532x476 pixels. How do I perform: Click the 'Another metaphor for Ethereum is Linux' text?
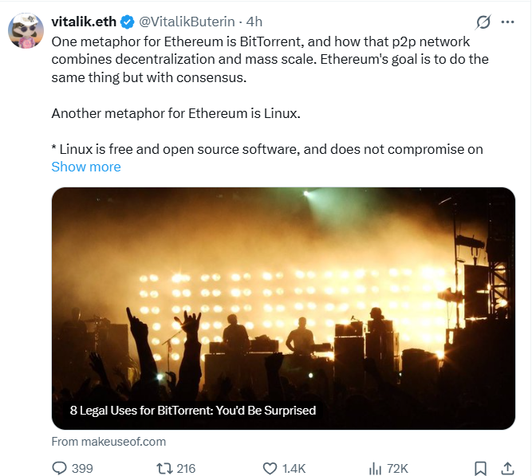[x=175, y=113]
